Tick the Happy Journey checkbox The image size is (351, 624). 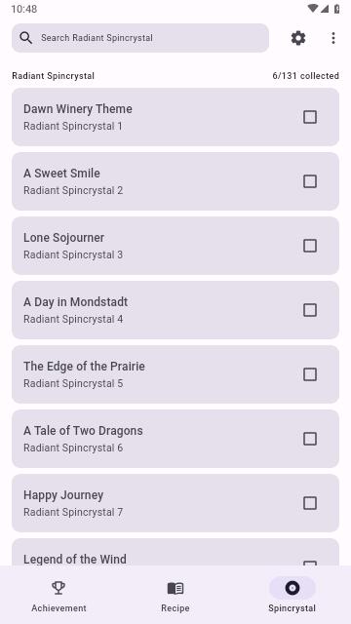click(310, 503)
